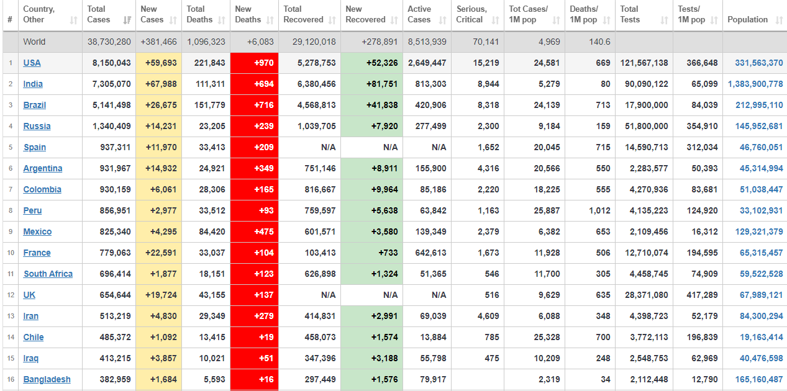Select USA total tests 121,567,138
This screenshot has height=391, width=787.
click(x=644, y=63)
